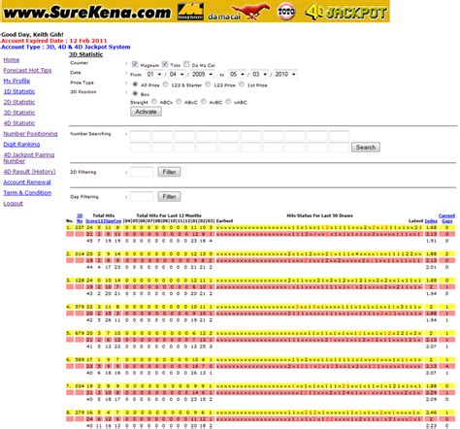Click the Magnum logo in banner
Screen dimensions: 460x429
click(190, 12)
